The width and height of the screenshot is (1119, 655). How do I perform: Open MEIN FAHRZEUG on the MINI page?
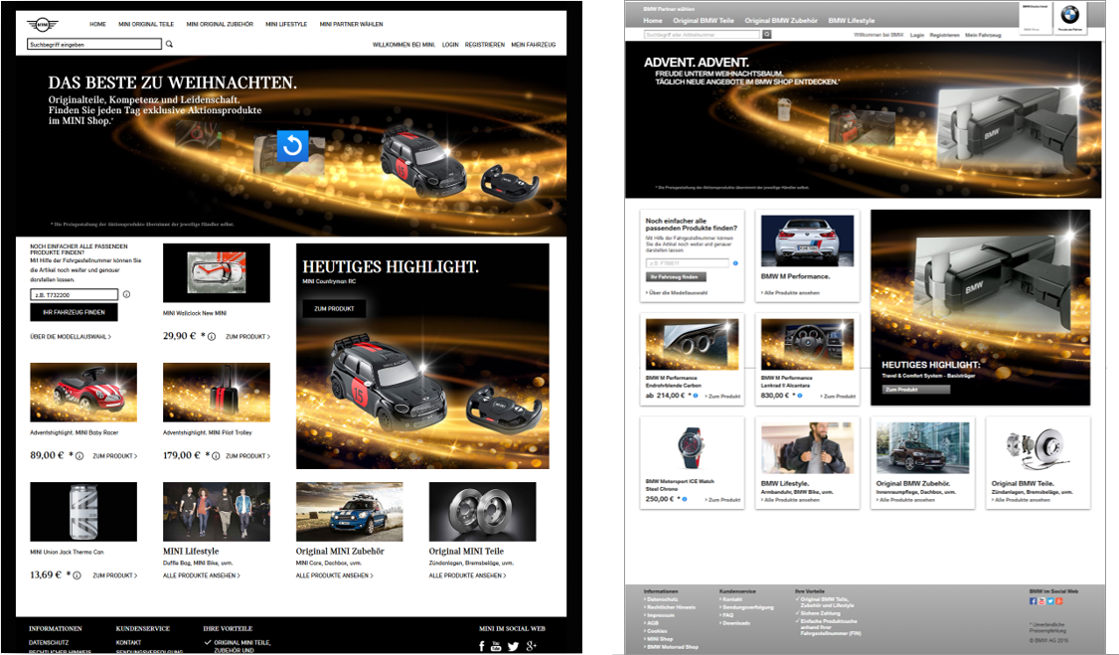point(533,45)
